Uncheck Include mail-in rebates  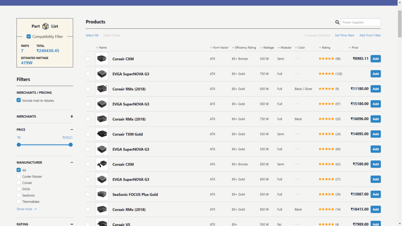click(19, 100)
